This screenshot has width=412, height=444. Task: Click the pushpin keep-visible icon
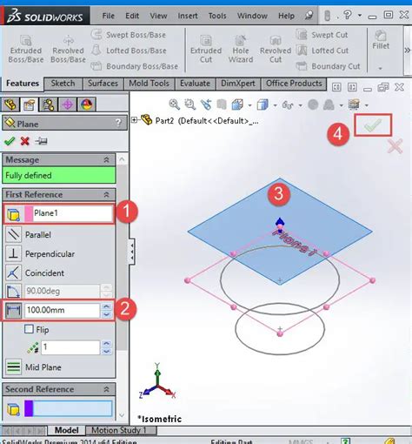[x=41, y=141]
